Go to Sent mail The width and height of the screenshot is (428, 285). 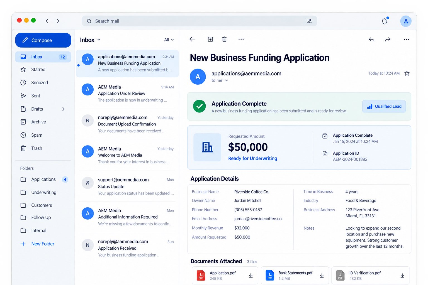pyautogui.click(x=43, y=96)
